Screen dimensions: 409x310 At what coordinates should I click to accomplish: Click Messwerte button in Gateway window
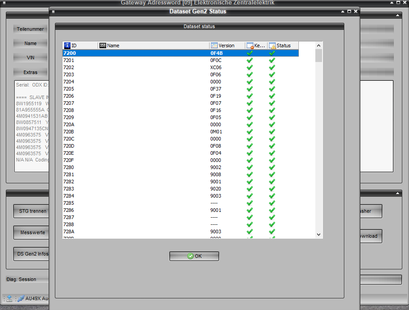click(31, 232)
